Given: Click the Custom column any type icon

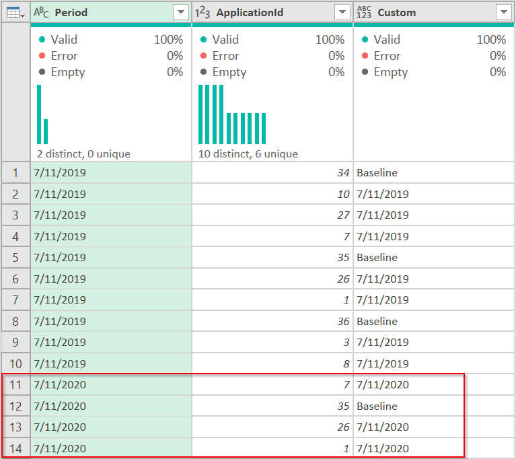Looking at the screenshot, I should (364, 12).
